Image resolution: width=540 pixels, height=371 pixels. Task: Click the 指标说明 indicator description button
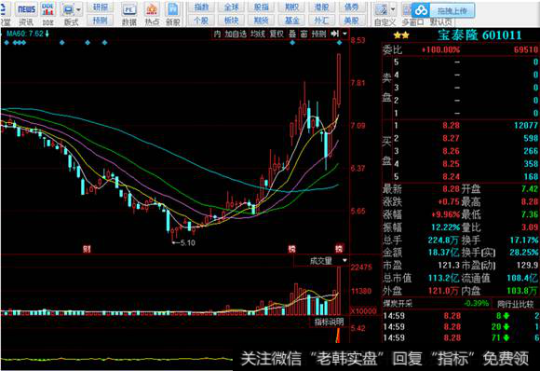coord(329,322)
